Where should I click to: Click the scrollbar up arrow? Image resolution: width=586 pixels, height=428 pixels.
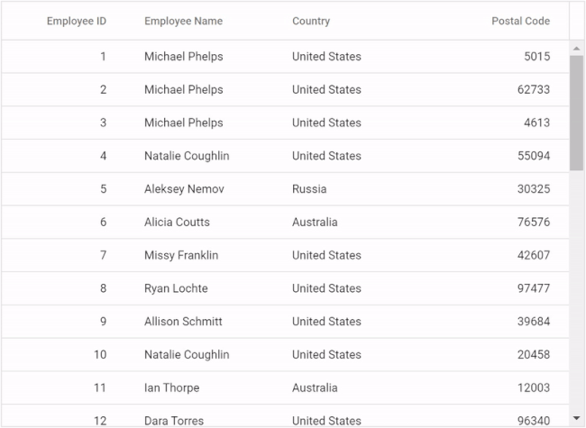(x=577, y=49)
